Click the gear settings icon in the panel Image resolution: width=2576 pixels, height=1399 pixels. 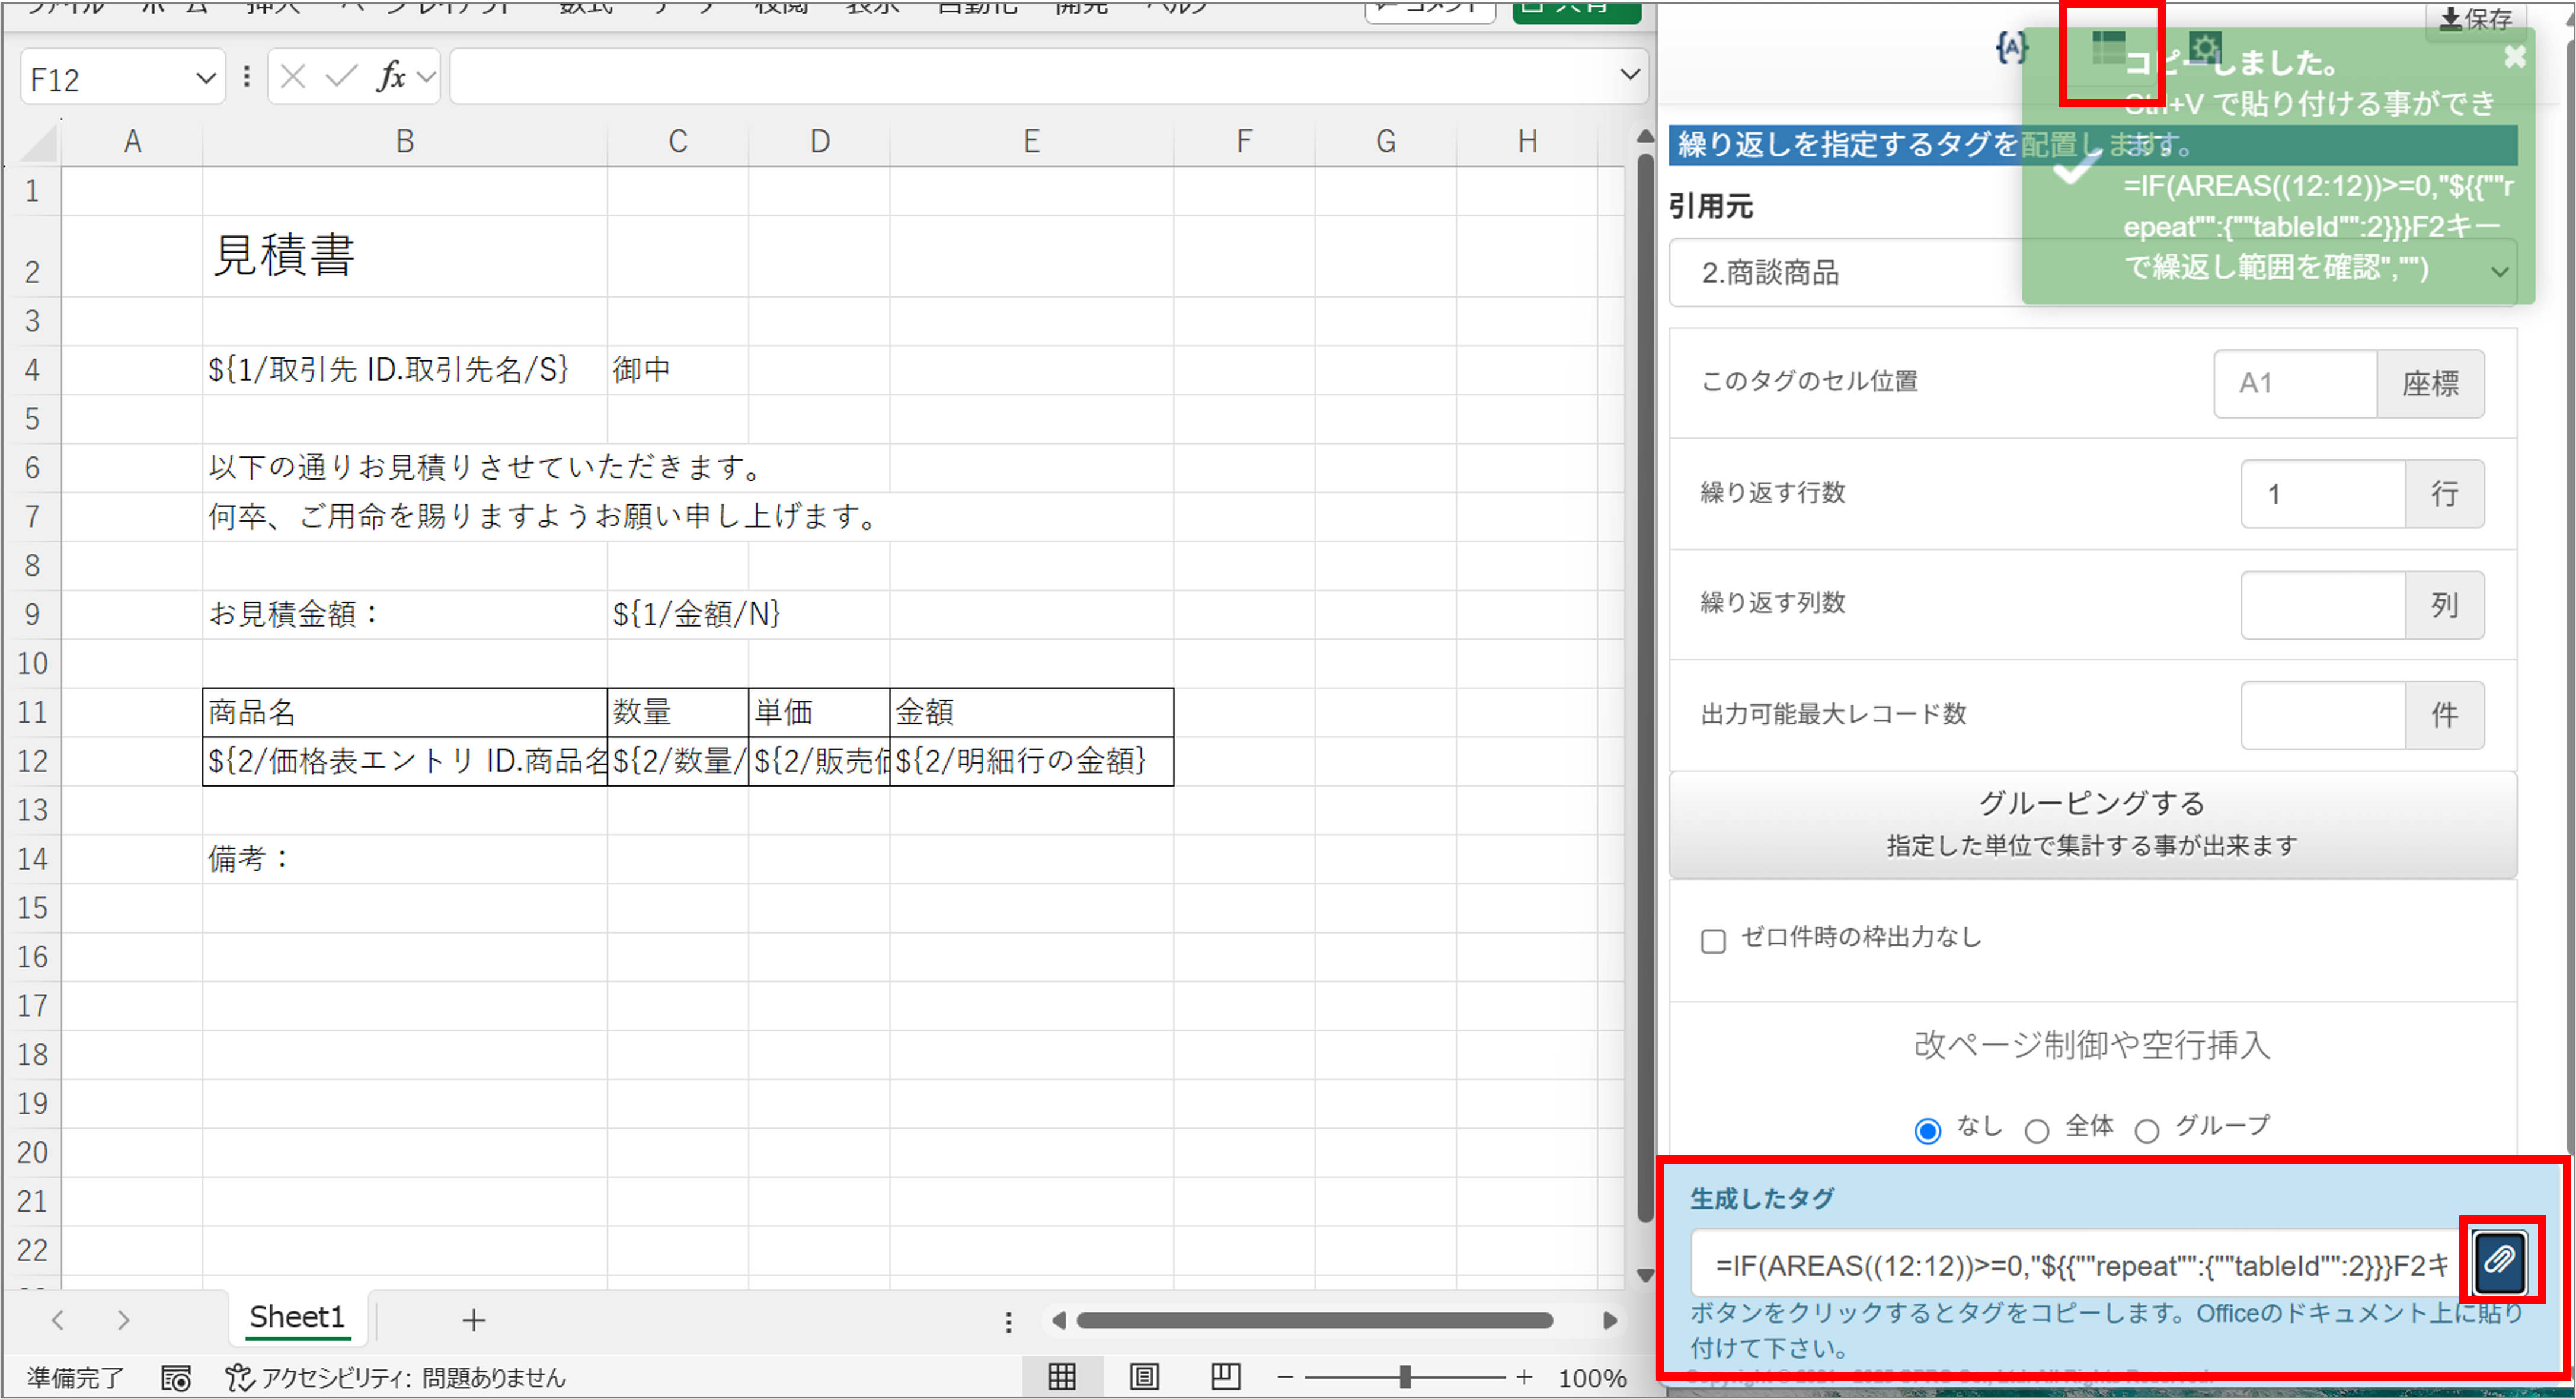[x=2206, y=46]
